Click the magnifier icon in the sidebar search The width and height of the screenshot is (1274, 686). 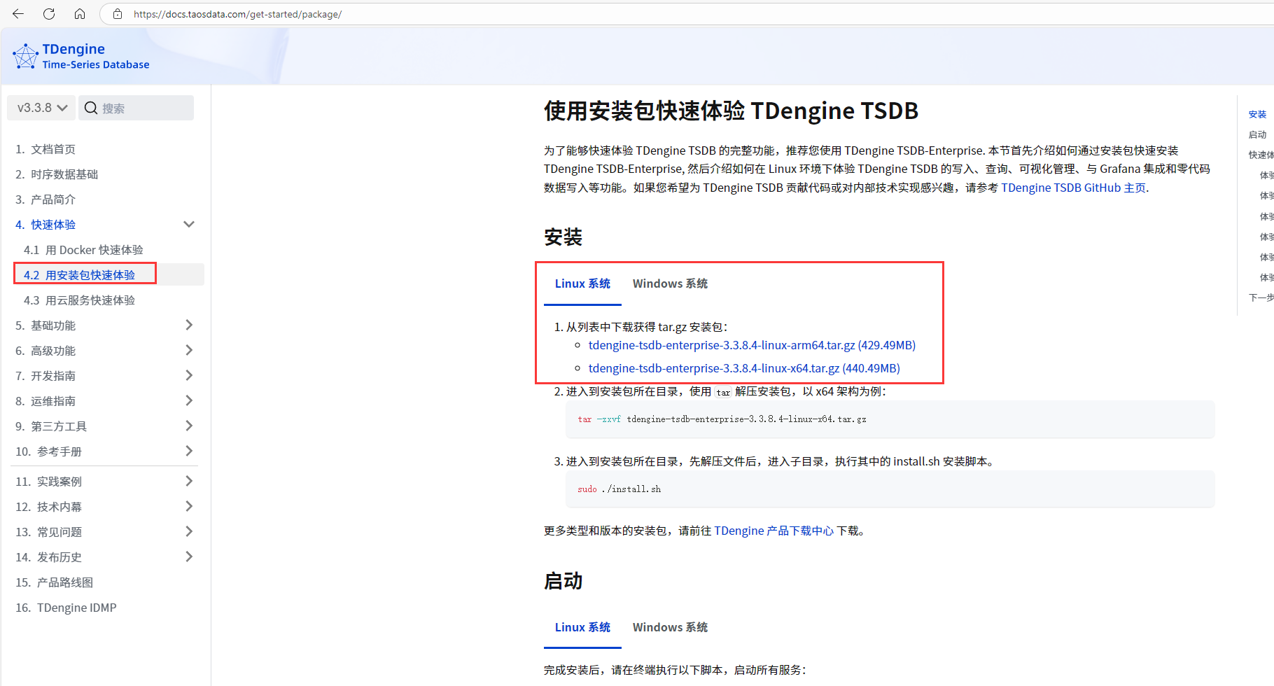pyautogui.click(x=91, y=108)
